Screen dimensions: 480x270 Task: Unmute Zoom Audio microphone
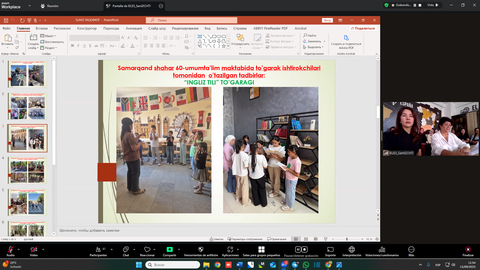(x=11, y=251)
